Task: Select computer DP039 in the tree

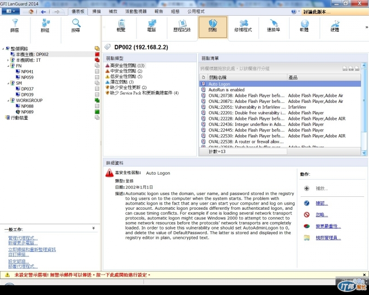Action: pyautogui.click(x=27, y=94)
